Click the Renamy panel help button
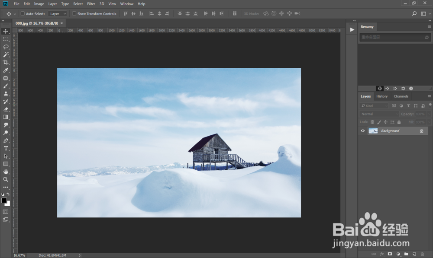433x258 pixels. [x=411, y=88]
